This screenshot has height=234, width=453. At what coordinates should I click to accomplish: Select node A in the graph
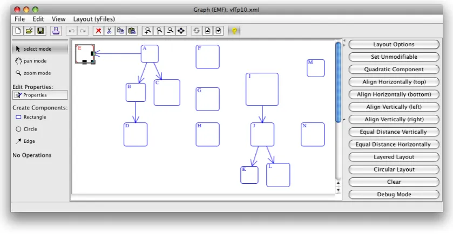150,54
